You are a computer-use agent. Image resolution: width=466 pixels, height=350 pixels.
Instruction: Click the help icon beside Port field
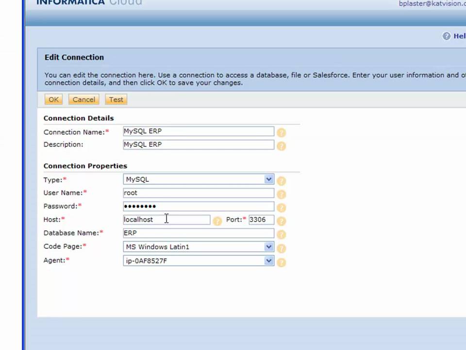(x=281, y=221)
